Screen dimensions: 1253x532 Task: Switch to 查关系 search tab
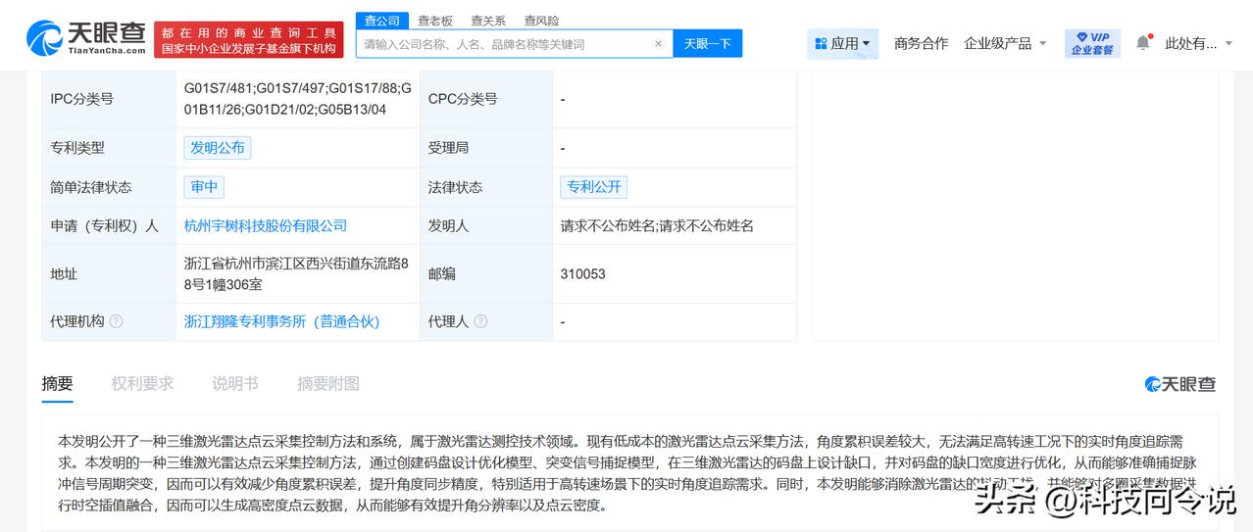488,21
